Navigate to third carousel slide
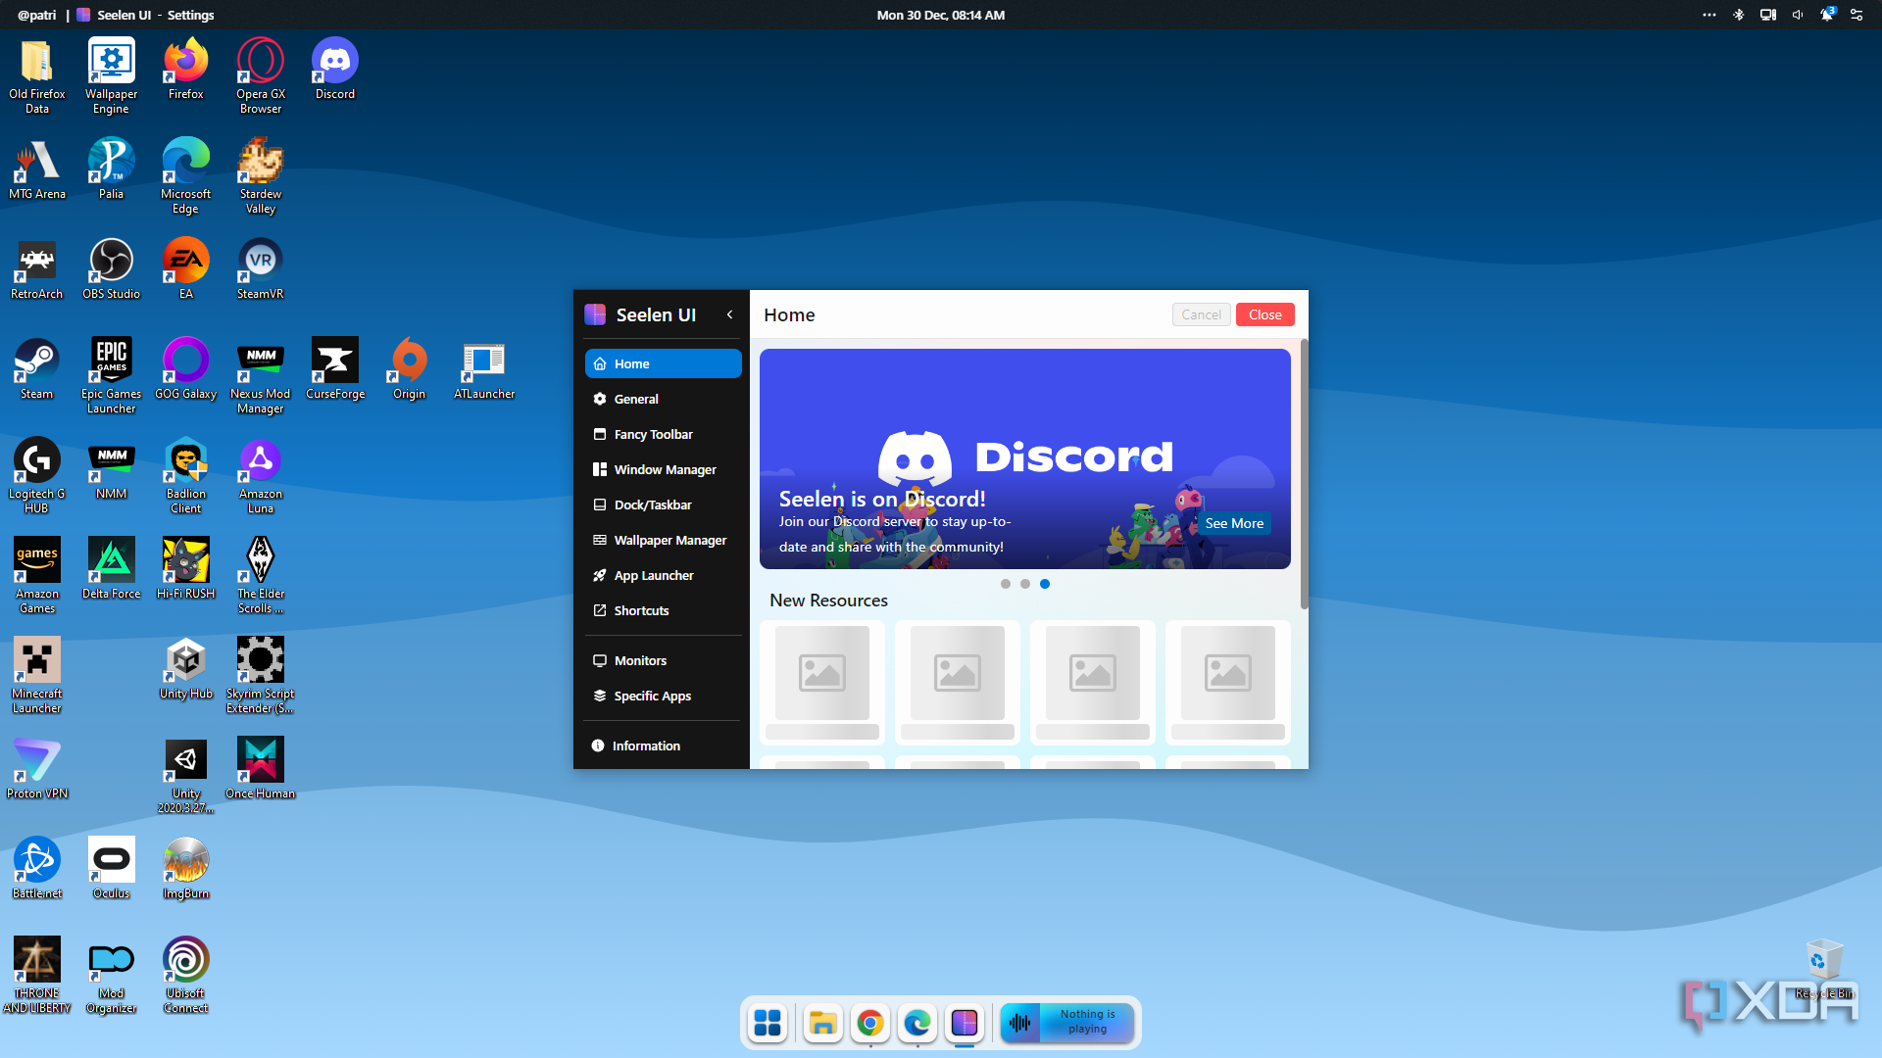 pyautogui.click(x=1044, y=584)
